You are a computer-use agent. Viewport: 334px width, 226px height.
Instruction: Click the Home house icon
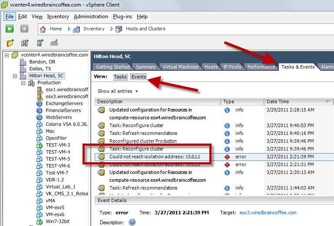(x=43, y=29)
